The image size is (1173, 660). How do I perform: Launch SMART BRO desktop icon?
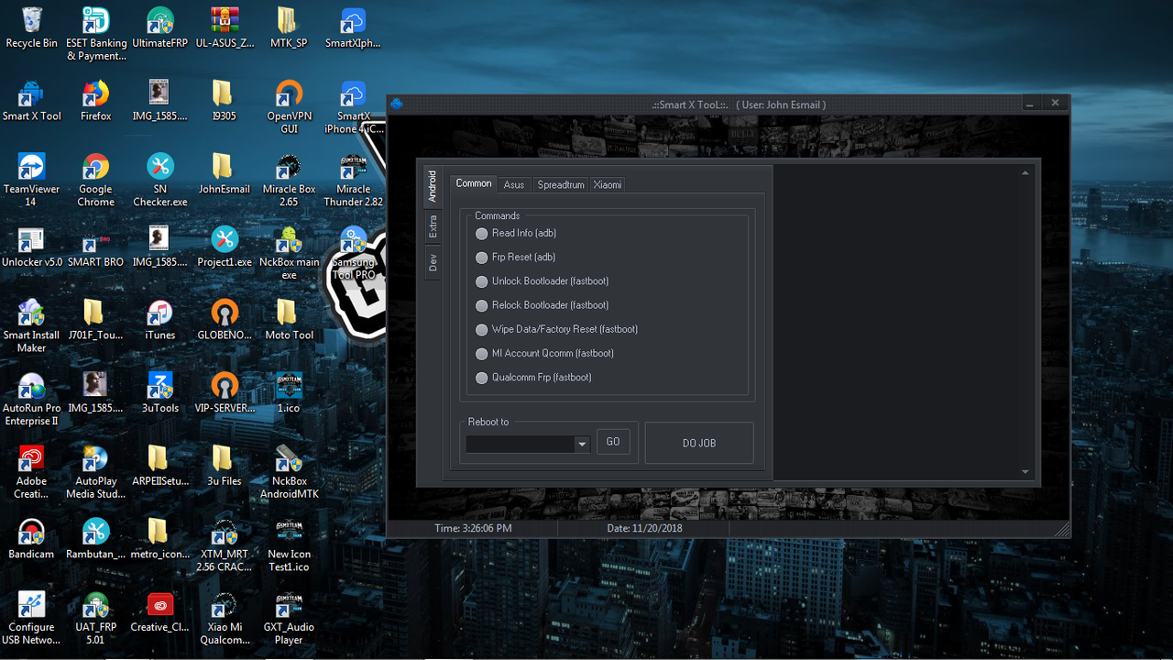[95, 247]
